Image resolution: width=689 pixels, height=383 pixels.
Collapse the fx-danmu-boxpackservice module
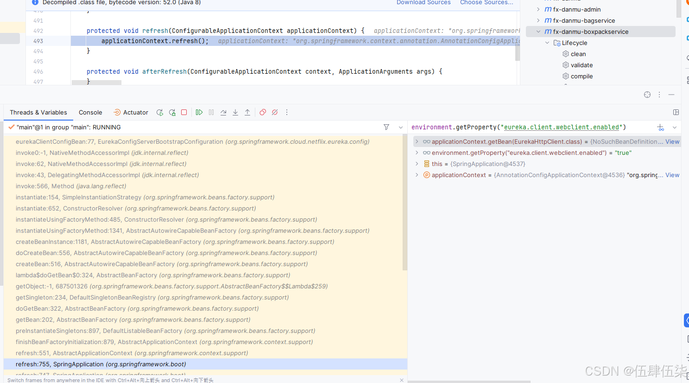tap(538, 32)
